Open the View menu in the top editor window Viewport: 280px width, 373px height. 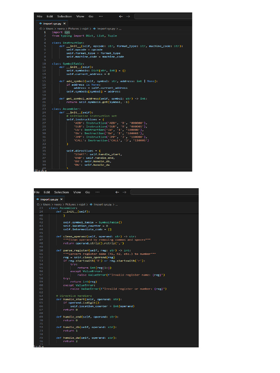(x=80, y=16)
